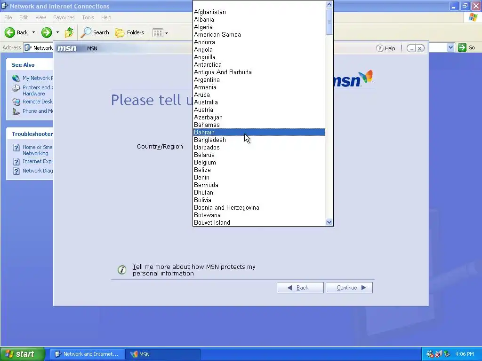Screen dimensions: 482x361
Task: Toggle the Folders pane button
Action: (x=129, y=32)
